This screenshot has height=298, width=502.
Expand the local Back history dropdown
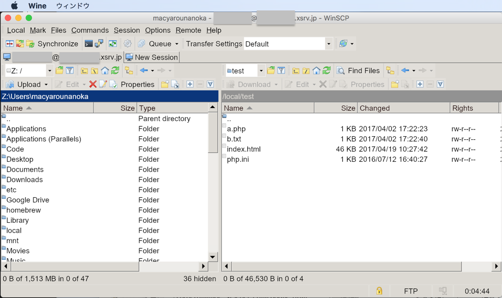pyautogui.click(x=152, y=71)
